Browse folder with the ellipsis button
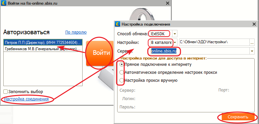This screenshot has height=124, width=259. (252, 42)
